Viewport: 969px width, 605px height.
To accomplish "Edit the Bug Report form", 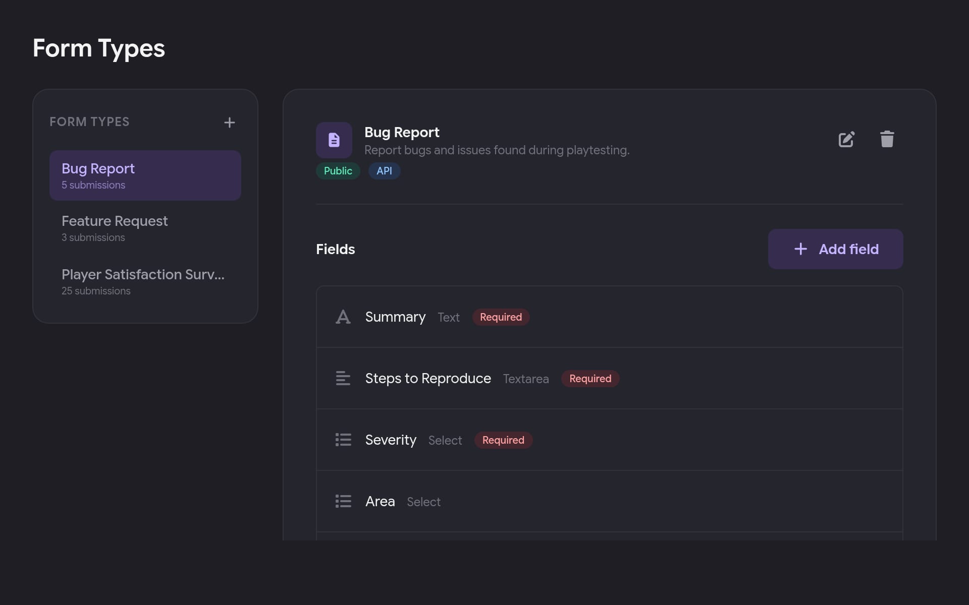I will [846, 139].
